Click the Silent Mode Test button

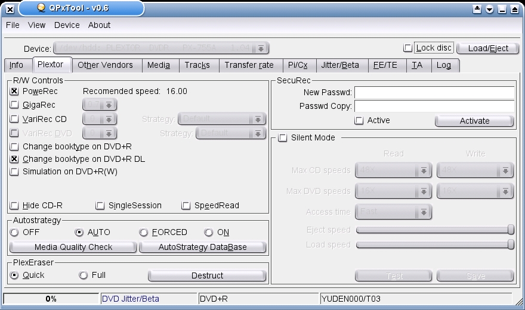click(393, 276)
